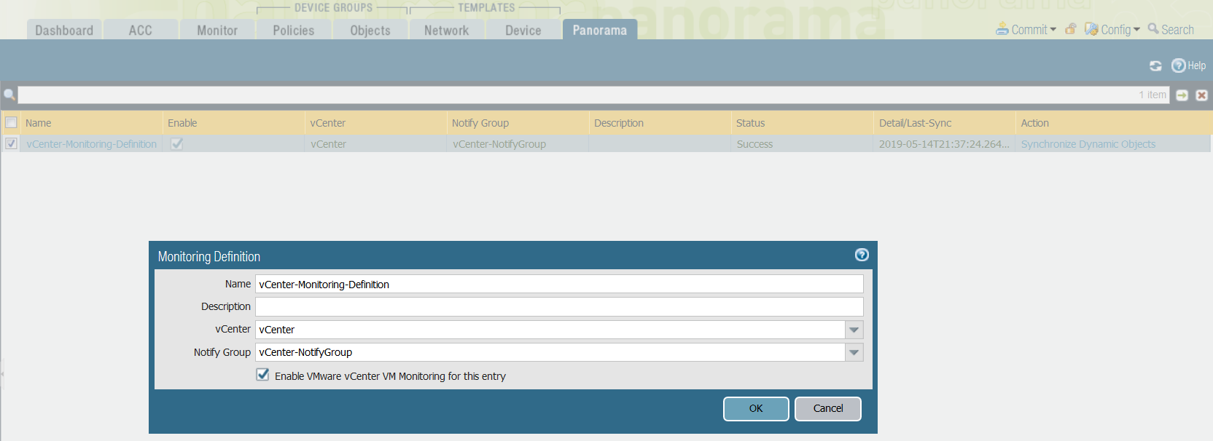Viewport: 1213px width, 441px height.
Task: Click the Action column header
Action: click(1114, 123)
